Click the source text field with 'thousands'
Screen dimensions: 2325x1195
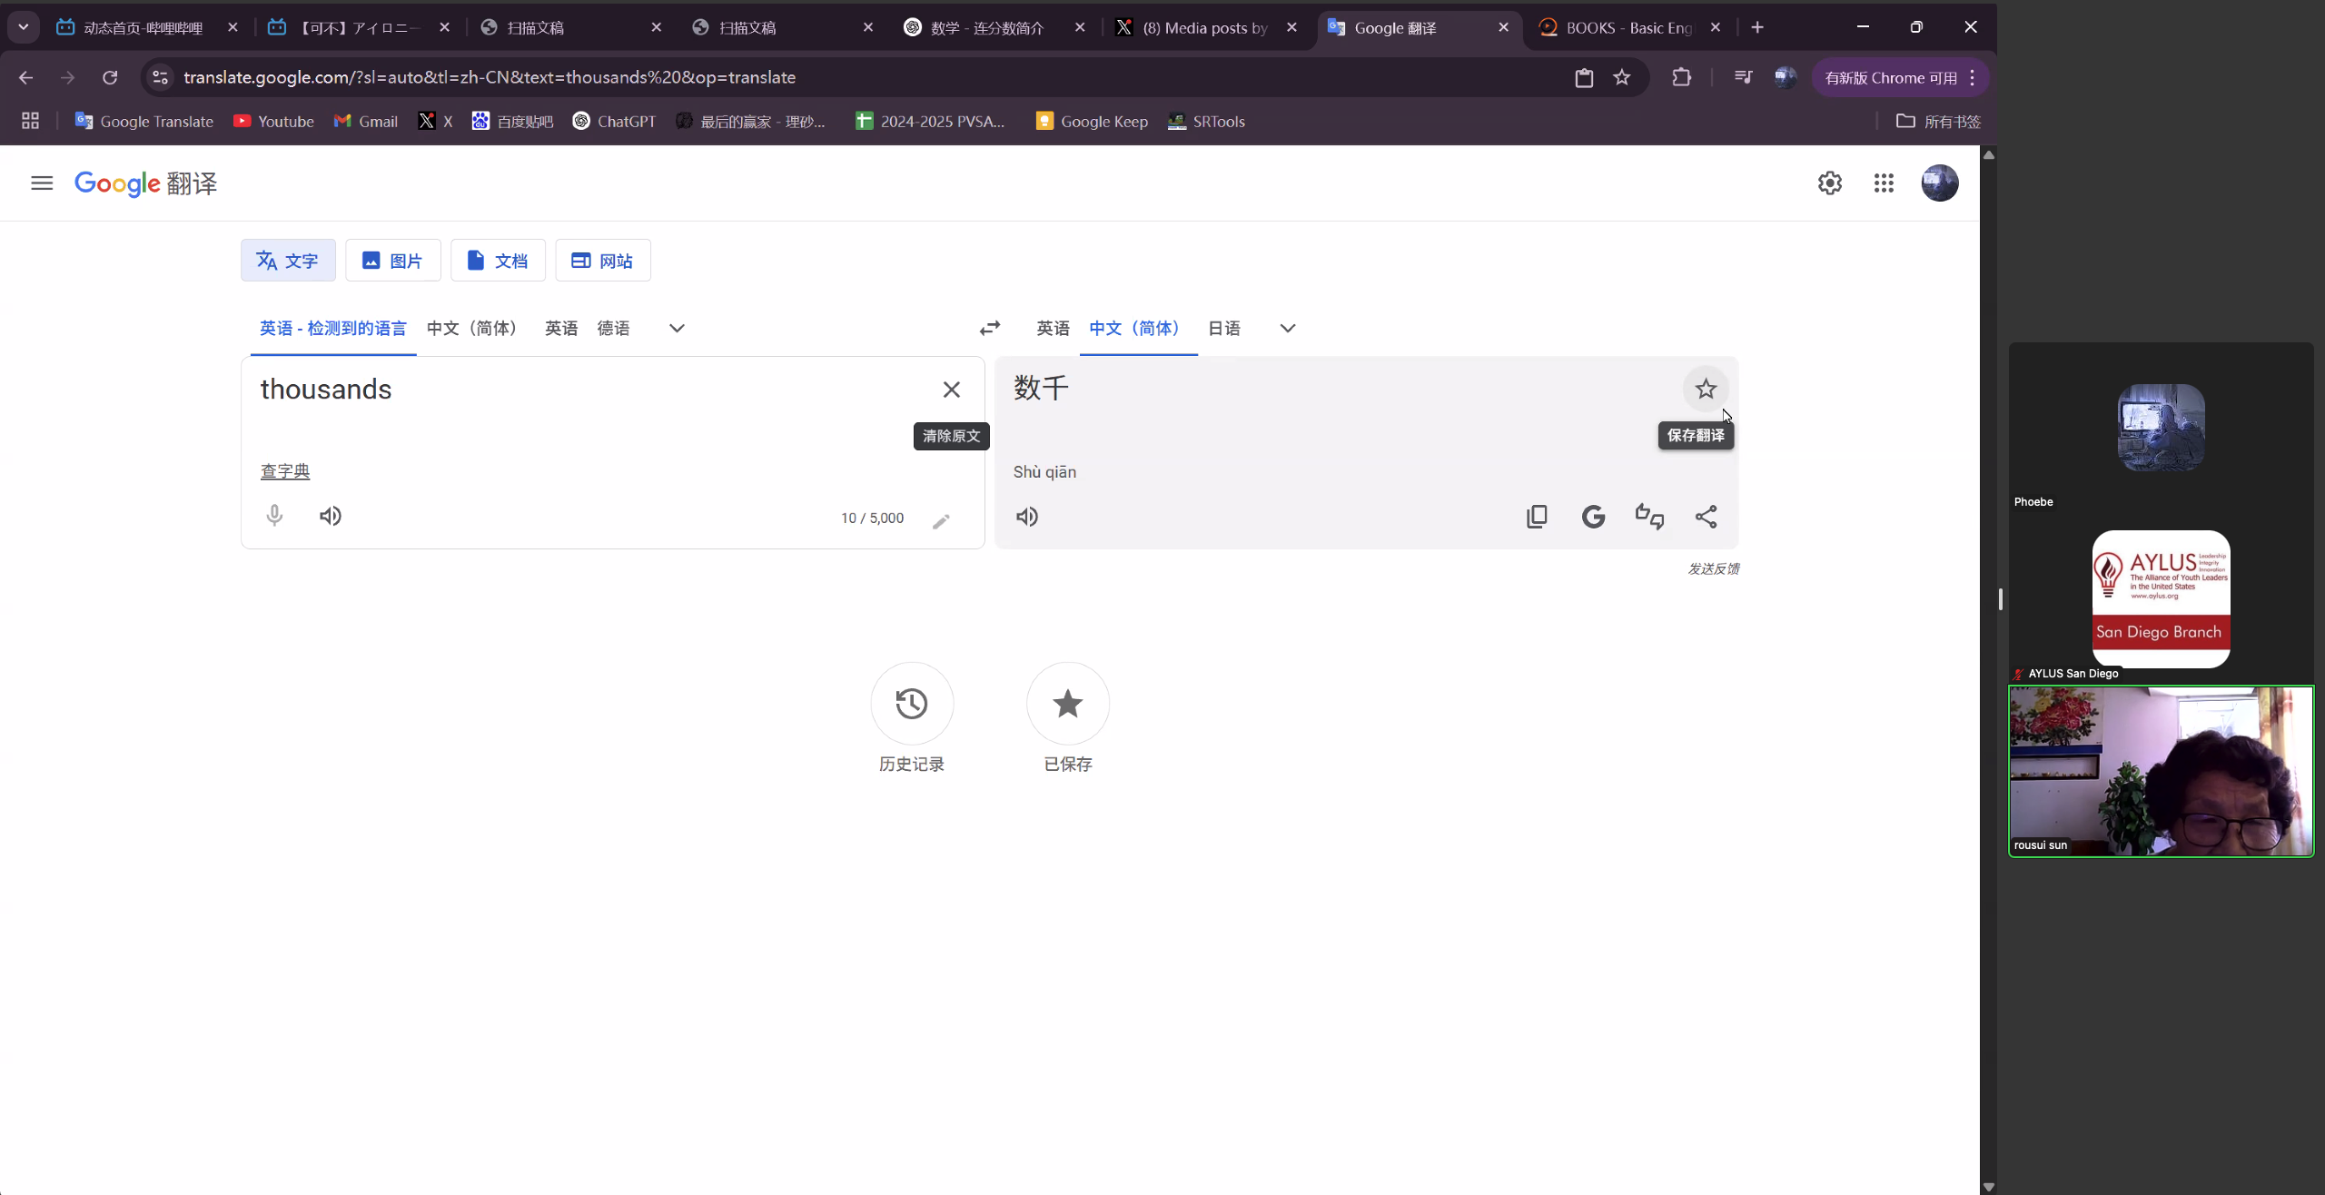(x=590, y=390)
